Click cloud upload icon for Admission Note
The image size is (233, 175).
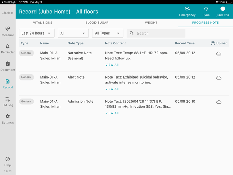tap(219, 102)
